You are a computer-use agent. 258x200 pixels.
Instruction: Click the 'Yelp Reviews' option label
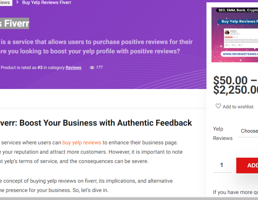pyautogui.click(x=222, y=133)
